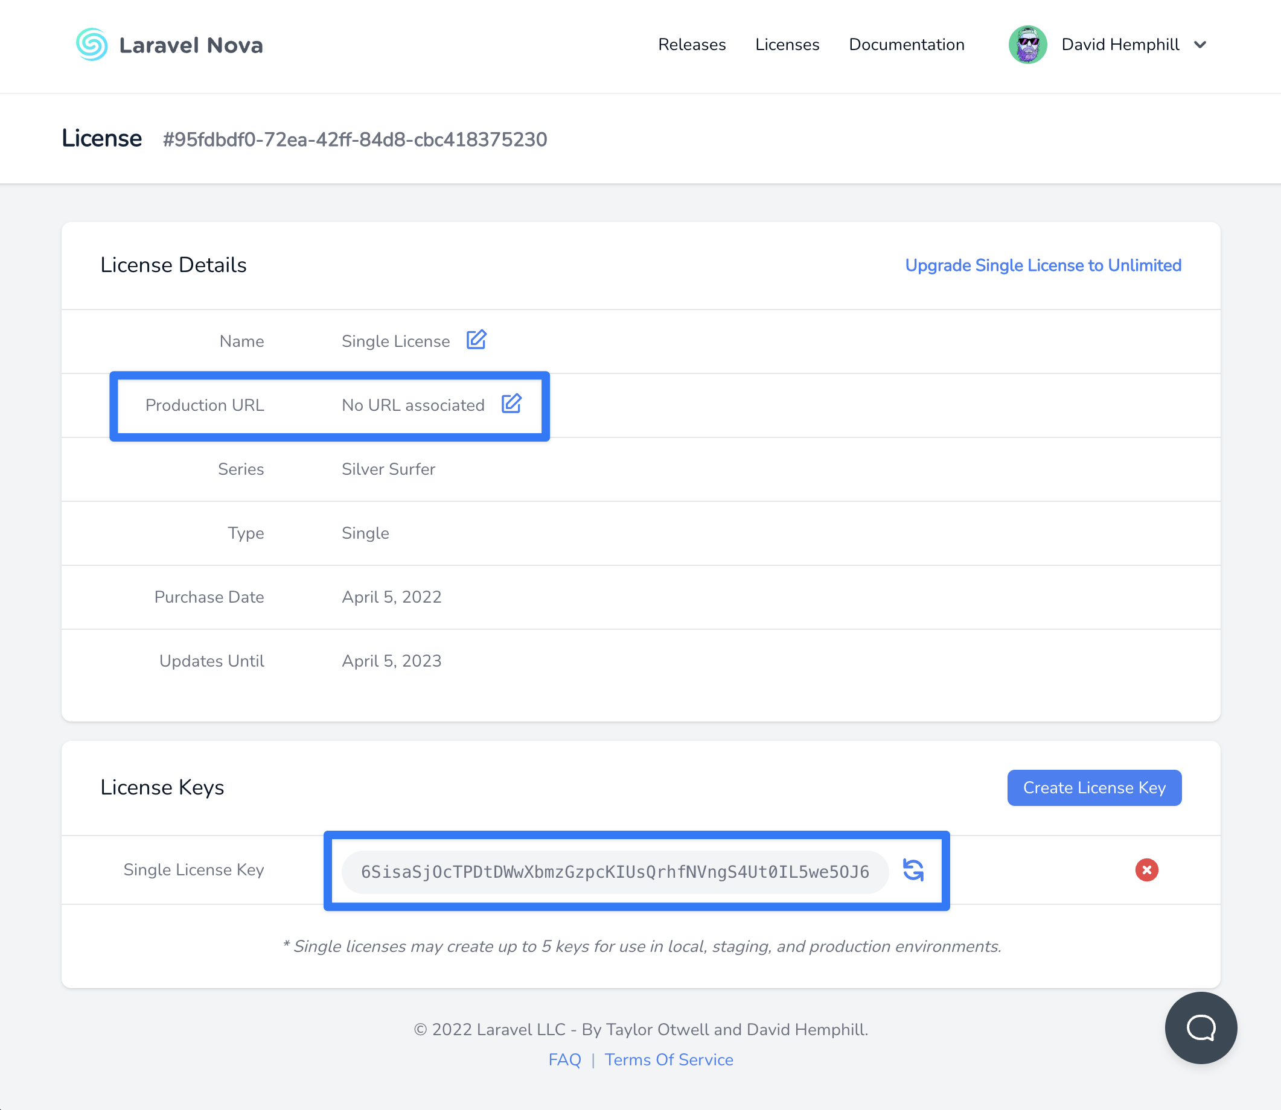1281x1110 pixels.
Task: Click the license ID in the header
Action: 354,139
